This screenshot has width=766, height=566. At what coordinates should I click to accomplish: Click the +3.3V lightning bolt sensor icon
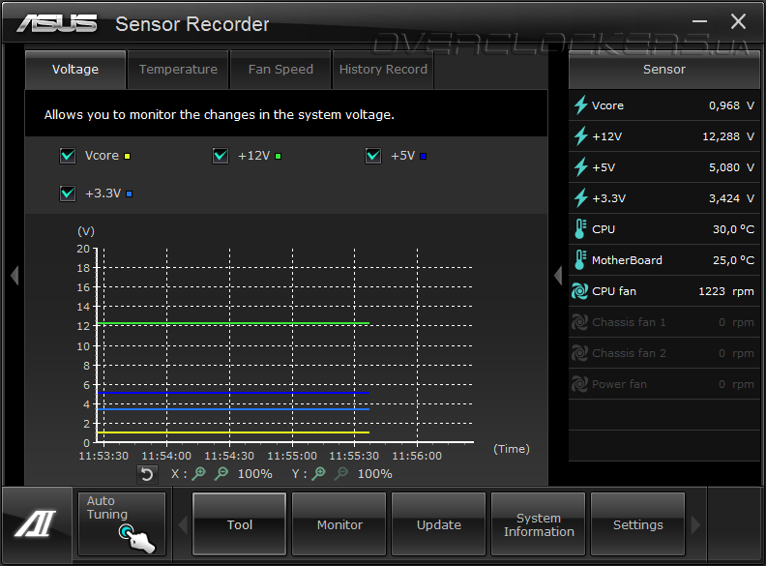point(580,198)
